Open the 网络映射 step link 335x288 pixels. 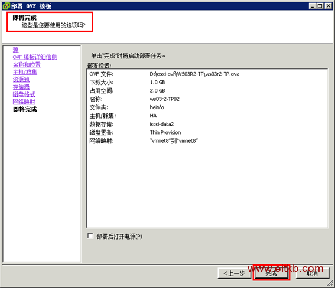(24, 102)
